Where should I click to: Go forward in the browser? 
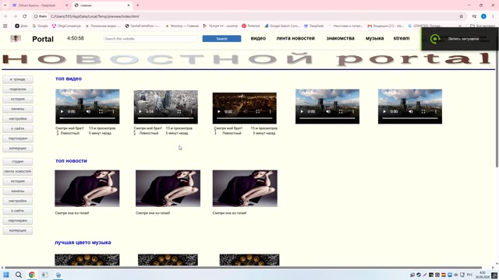pos(16,16)
